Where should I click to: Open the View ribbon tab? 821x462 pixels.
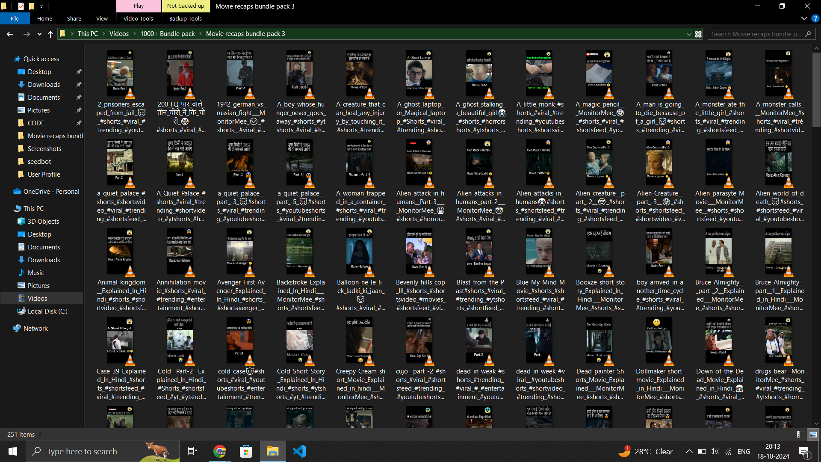(x=102, y=18)
